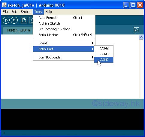Screen dimensions: 145x137
Task: Choose Fix Encoding & Reload
Action: (x=64, y=29)
